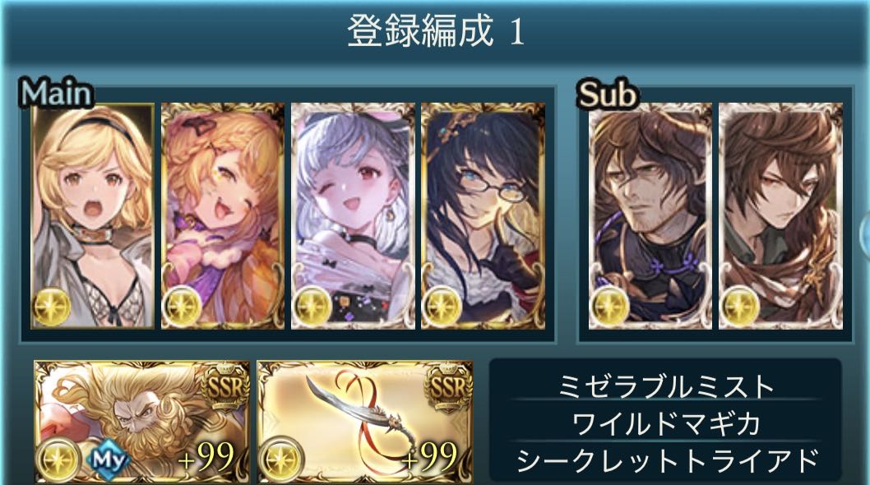
Task: Select the orange-haired laughing girl portrait
Action: pos(223,216)
